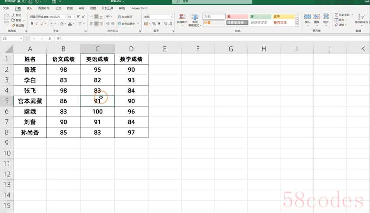The image size is (370, 213).
Task: Open the conditional formatting icon
Action: (x=182, y=18)
